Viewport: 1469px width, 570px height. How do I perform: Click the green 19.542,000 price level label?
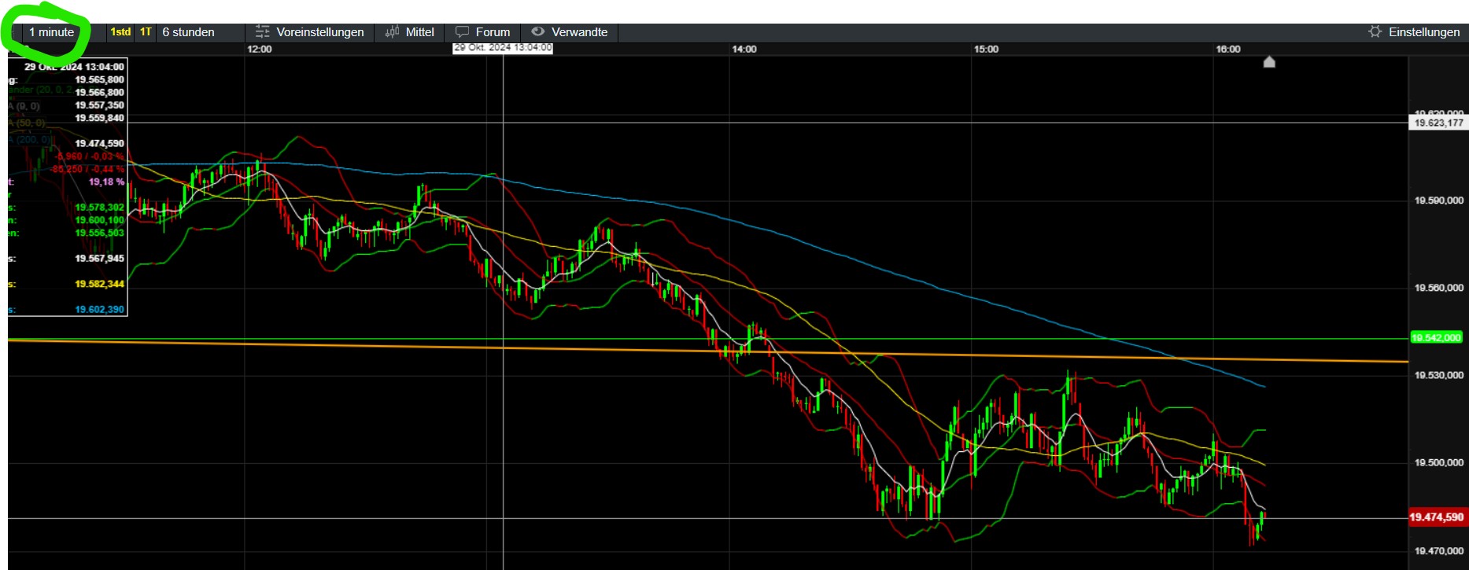click(x=1437, y=338)
